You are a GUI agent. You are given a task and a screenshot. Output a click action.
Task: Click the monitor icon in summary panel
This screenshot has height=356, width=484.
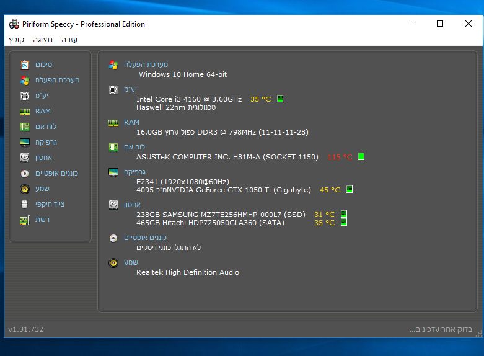click(113, 172)
